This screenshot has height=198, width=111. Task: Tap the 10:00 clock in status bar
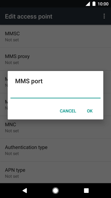click(103, 4)
